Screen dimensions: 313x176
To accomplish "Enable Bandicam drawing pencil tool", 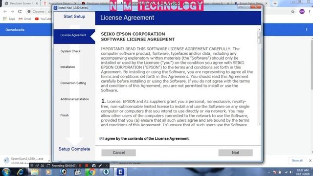I will [x=100, y=166].
